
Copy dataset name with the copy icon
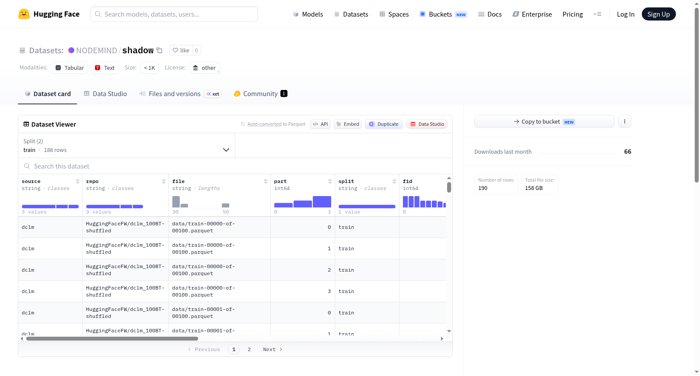pyautogui.click(x=159, y=51)
